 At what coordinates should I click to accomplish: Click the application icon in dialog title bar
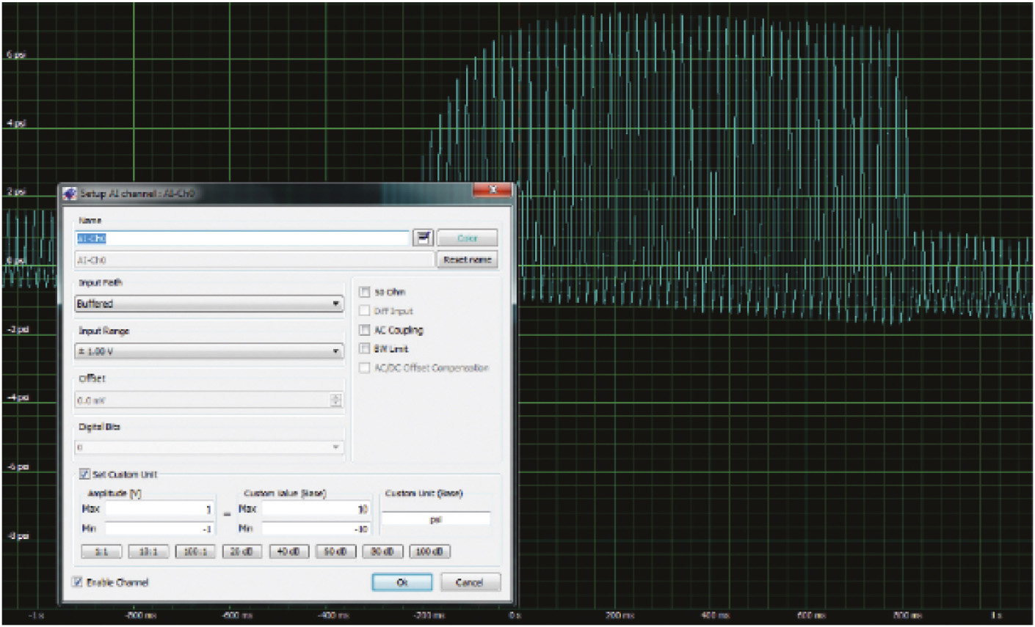[70, 194]
